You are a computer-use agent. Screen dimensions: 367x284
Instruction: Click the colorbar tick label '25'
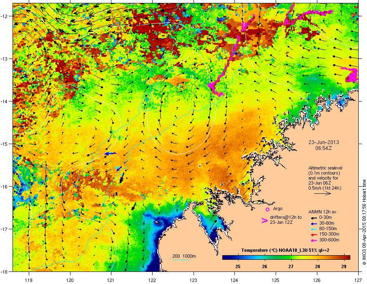238,266
